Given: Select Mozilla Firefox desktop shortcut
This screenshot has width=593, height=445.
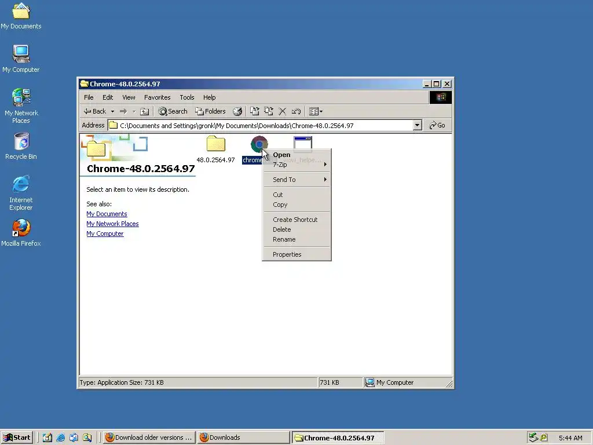Looking at the screenshot, I should 21,233.
